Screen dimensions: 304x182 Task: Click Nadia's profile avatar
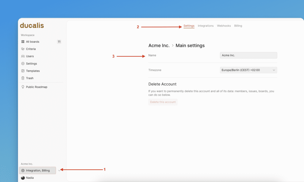click(x=23, y=178)
